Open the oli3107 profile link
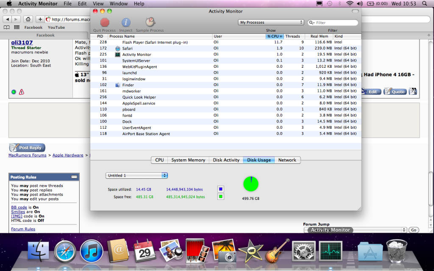Screen dimensions: 434x271 coord(22,42)
